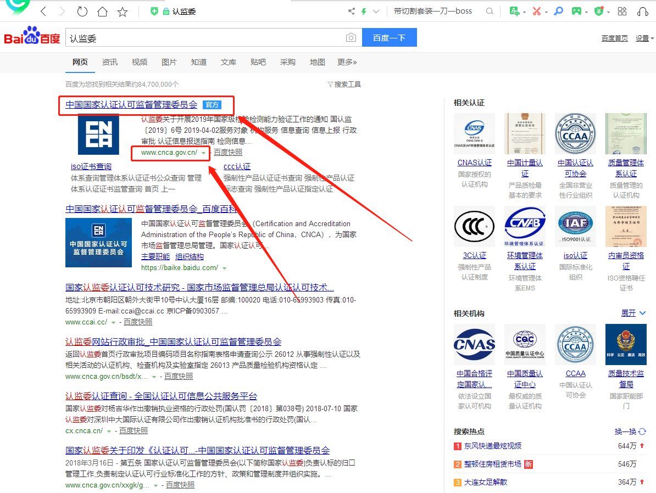Open the extensions grid icon
656x493 pixels.
coord(621,11)
